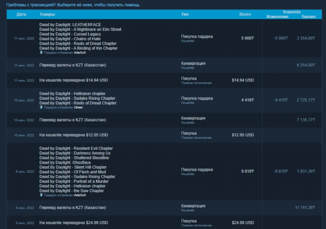Select 'Sadako Rising Chapter' in 10 июн. purchase
Viewport: 326px width, 229px height.
point(77,98)
